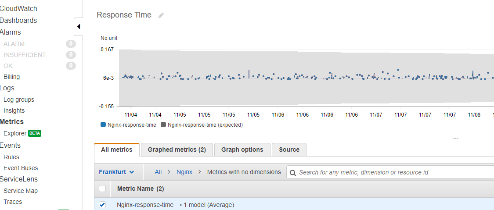Toggle the Nginx-response-time metric checkbox
Image resolution: width=494 pixels, height=210 pixels.
(102, 205)
